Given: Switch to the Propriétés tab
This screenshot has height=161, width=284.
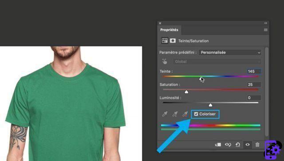Looking at the screenshot, I should (x=169, y=30).
